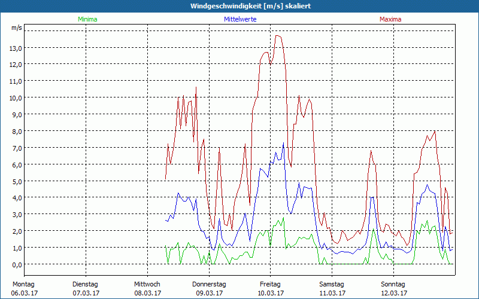The image size is (479, 299).
Task: Click the 12,0 y-axis value
Action: click(17, 65)
